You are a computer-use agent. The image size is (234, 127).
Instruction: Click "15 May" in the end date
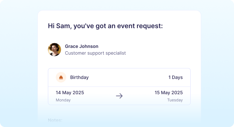[162, 93]
